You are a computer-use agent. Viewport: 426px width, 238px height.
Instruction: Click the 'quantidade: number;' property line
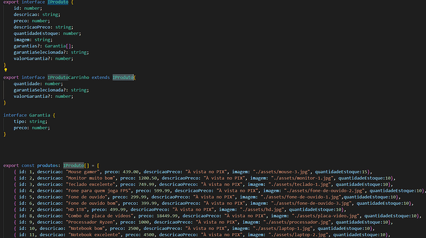click(x=38, y=84)
